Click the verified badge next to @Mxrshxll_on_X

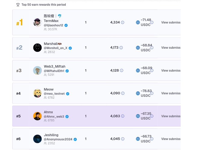tap(70, 48)
